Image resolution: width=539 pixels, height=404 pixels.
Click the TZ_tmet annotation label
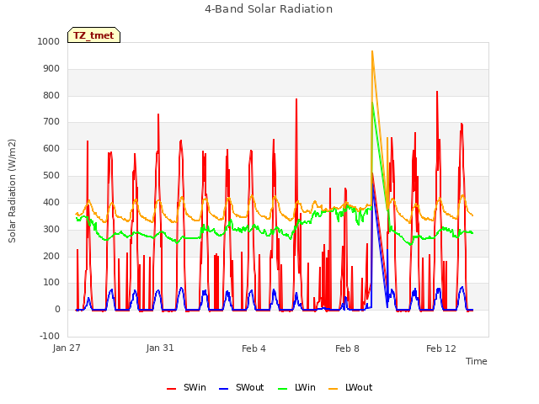coord(93,35)
